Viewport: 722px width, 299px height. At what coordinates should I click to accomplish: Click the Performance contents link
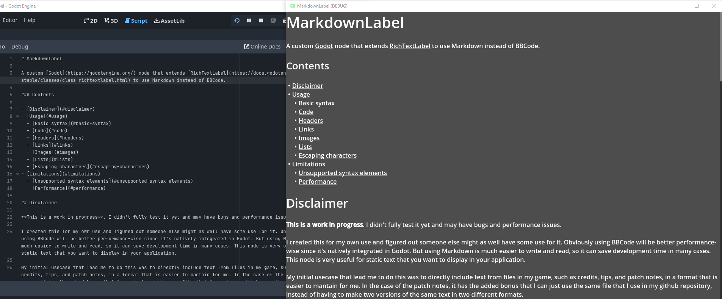[x=318, y=182]
